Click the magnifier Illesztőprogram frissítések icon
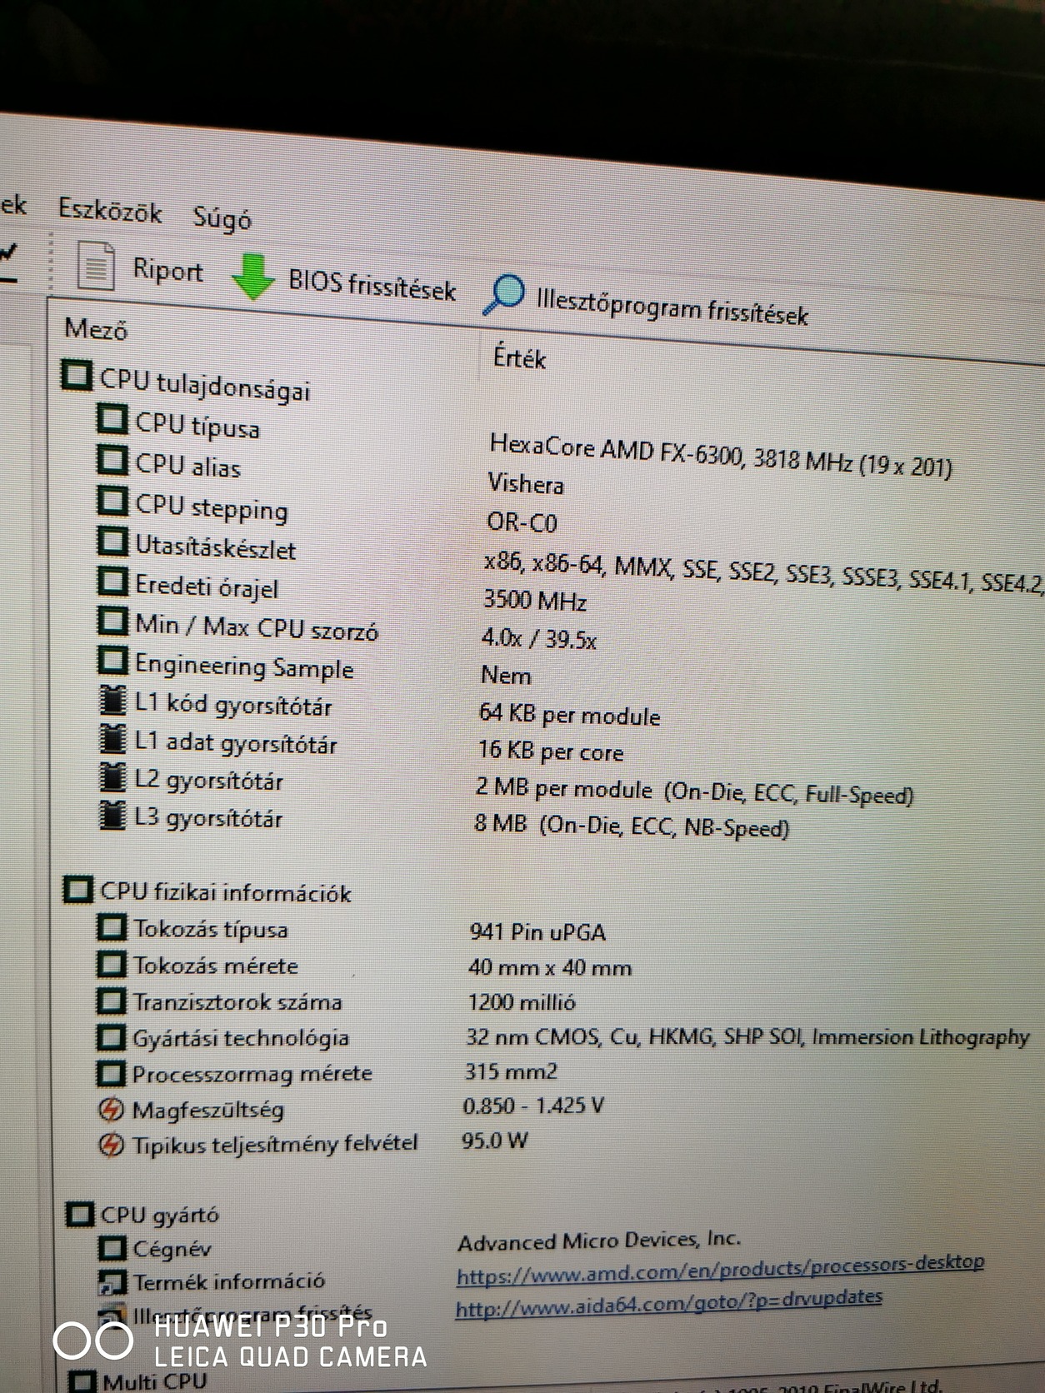 pos(504,294)
